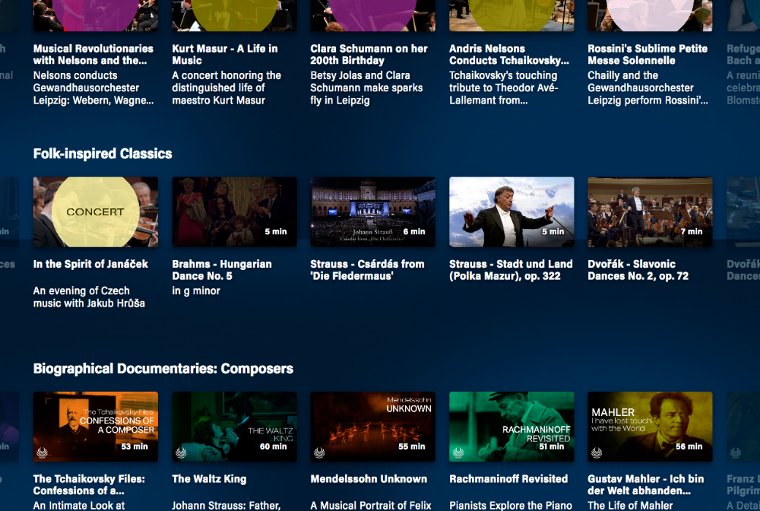Click the '7 min' label on Dvořák thumbnail

coord(691,231)
